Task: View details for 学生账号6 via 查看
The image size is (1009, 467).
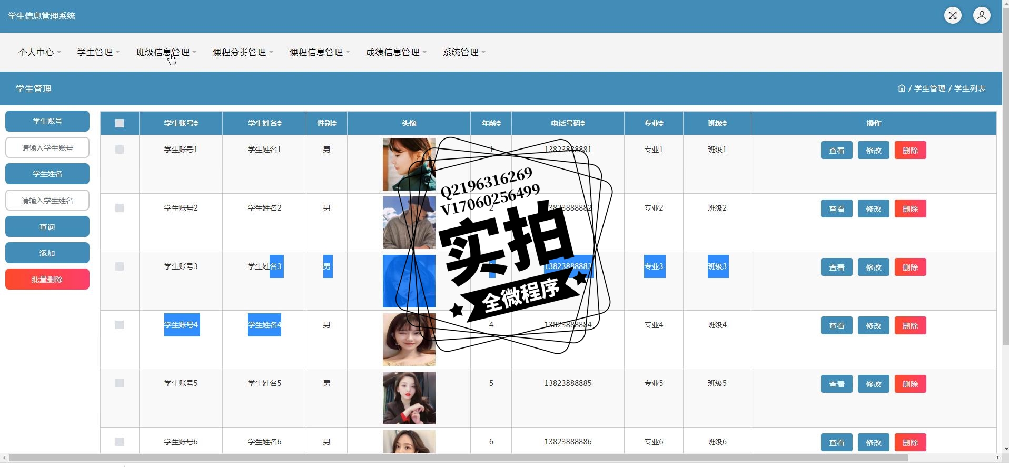Action: tap(837, 442)
